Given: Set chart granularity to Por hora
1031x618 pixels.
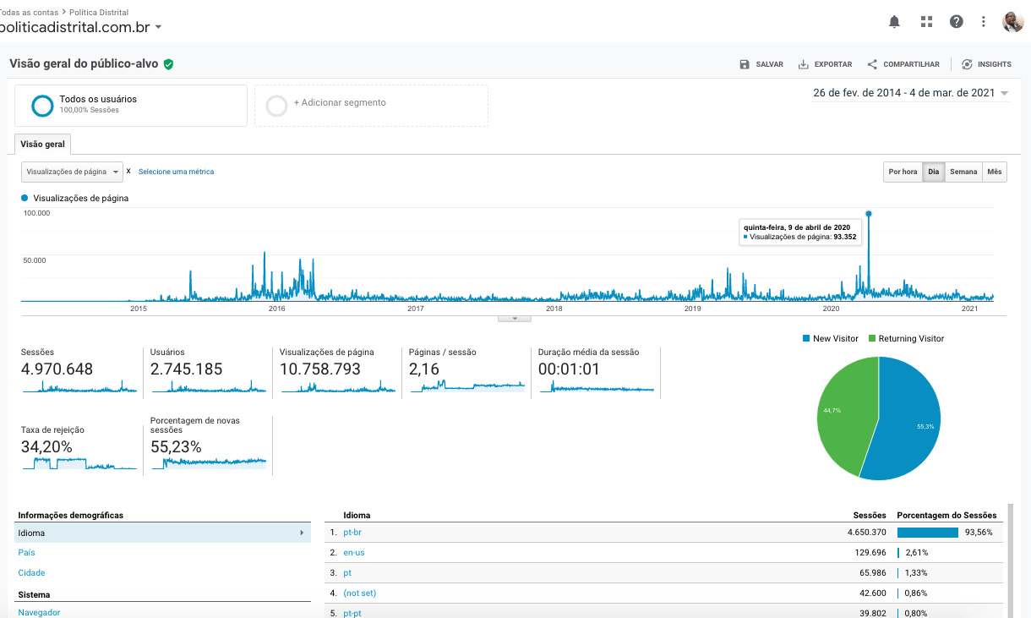Looking at the screenshot, I should point(903,172).
